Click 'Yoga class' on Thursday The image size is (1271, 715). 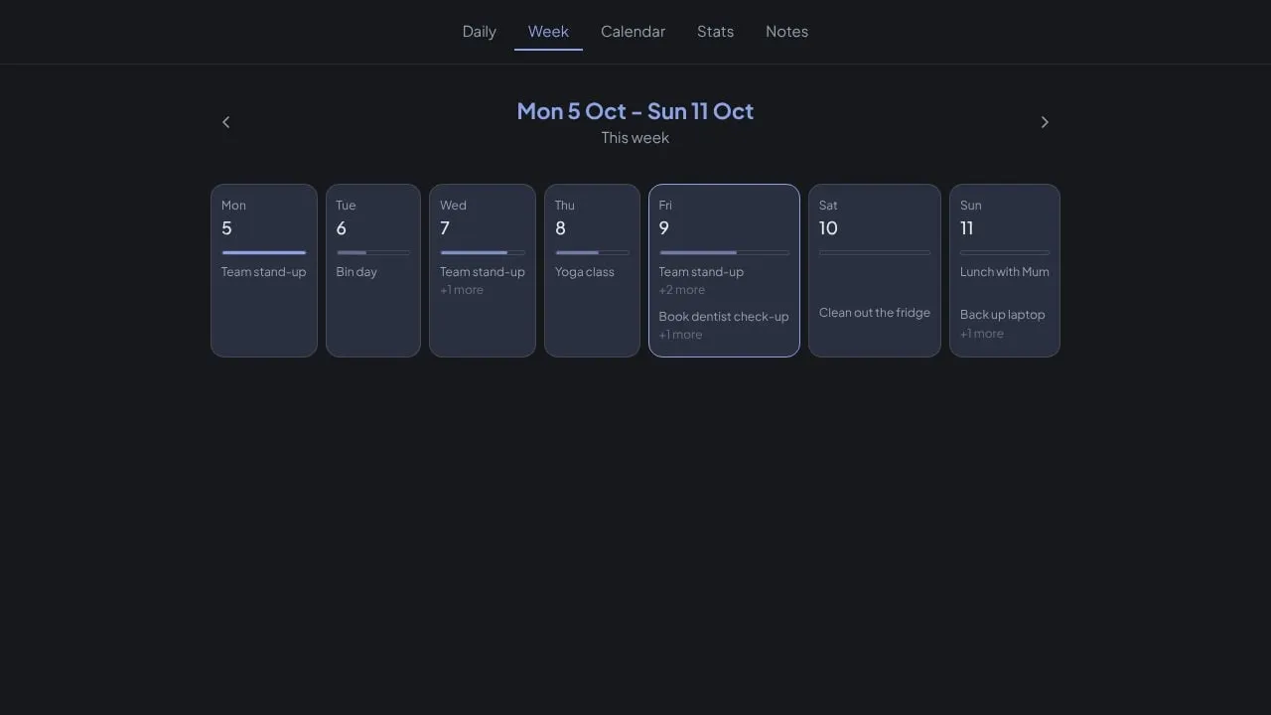(x=585, y=272)
